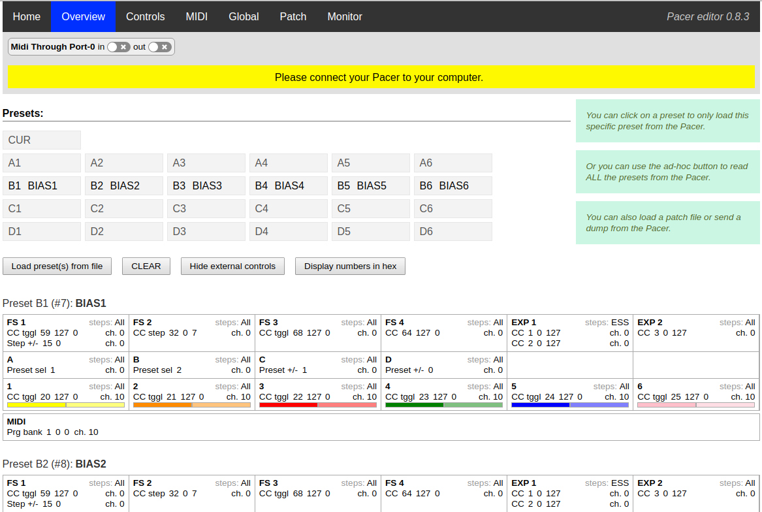Viewport: 762px width, 512px height.
Task: Return to the Home page
Action: point(27,16)
